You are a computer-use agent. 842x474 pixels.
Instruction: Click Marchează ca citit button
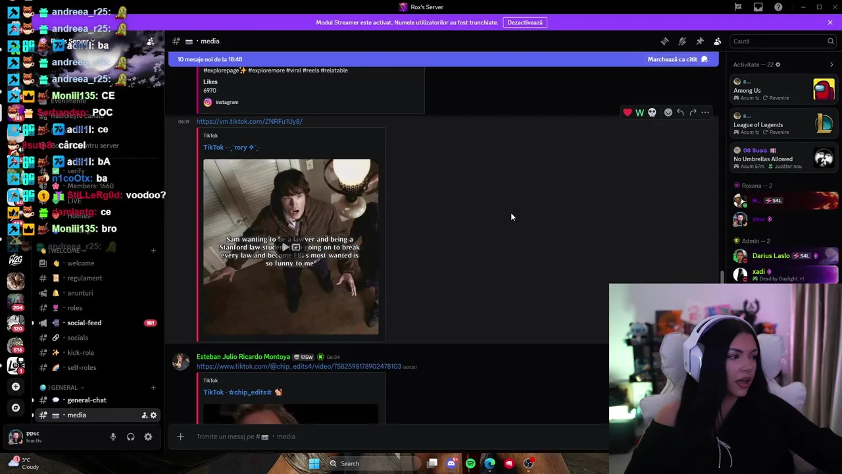point(678,59)
